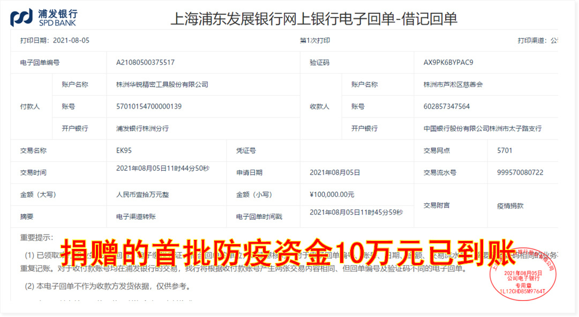Select amount ¥100,000.00元
The height and width of the screenshot is (317, 579).
(x=332, y=194)
